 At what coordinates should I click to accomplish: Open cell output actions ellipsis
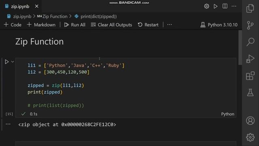pyautogui.click(x=8, y=124)
